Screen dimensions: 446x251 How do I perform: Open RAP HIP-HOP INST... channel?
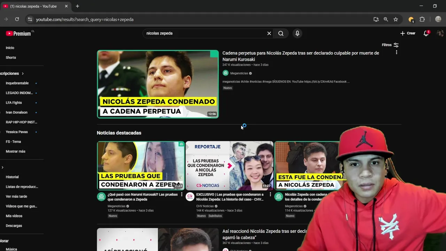pos(21,122)
